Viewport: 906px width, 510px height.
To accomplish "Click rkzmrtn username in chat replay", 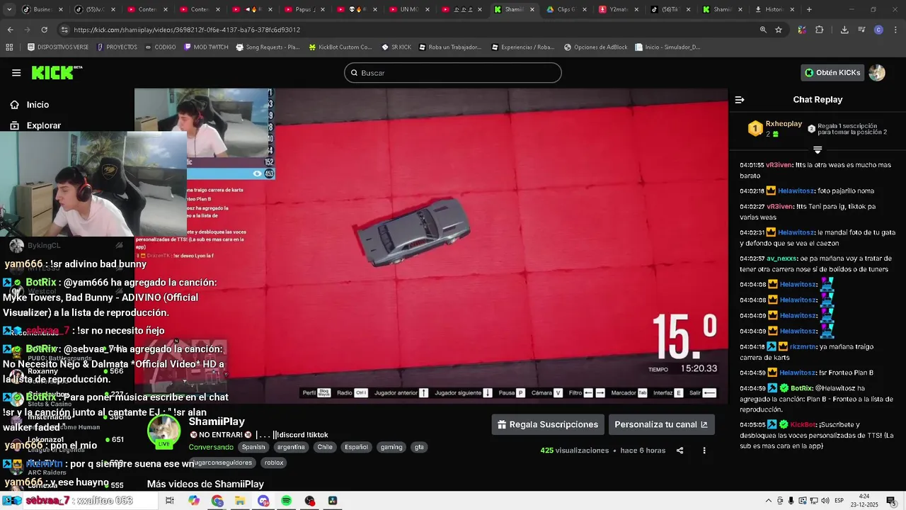I will tap(803, 347).
